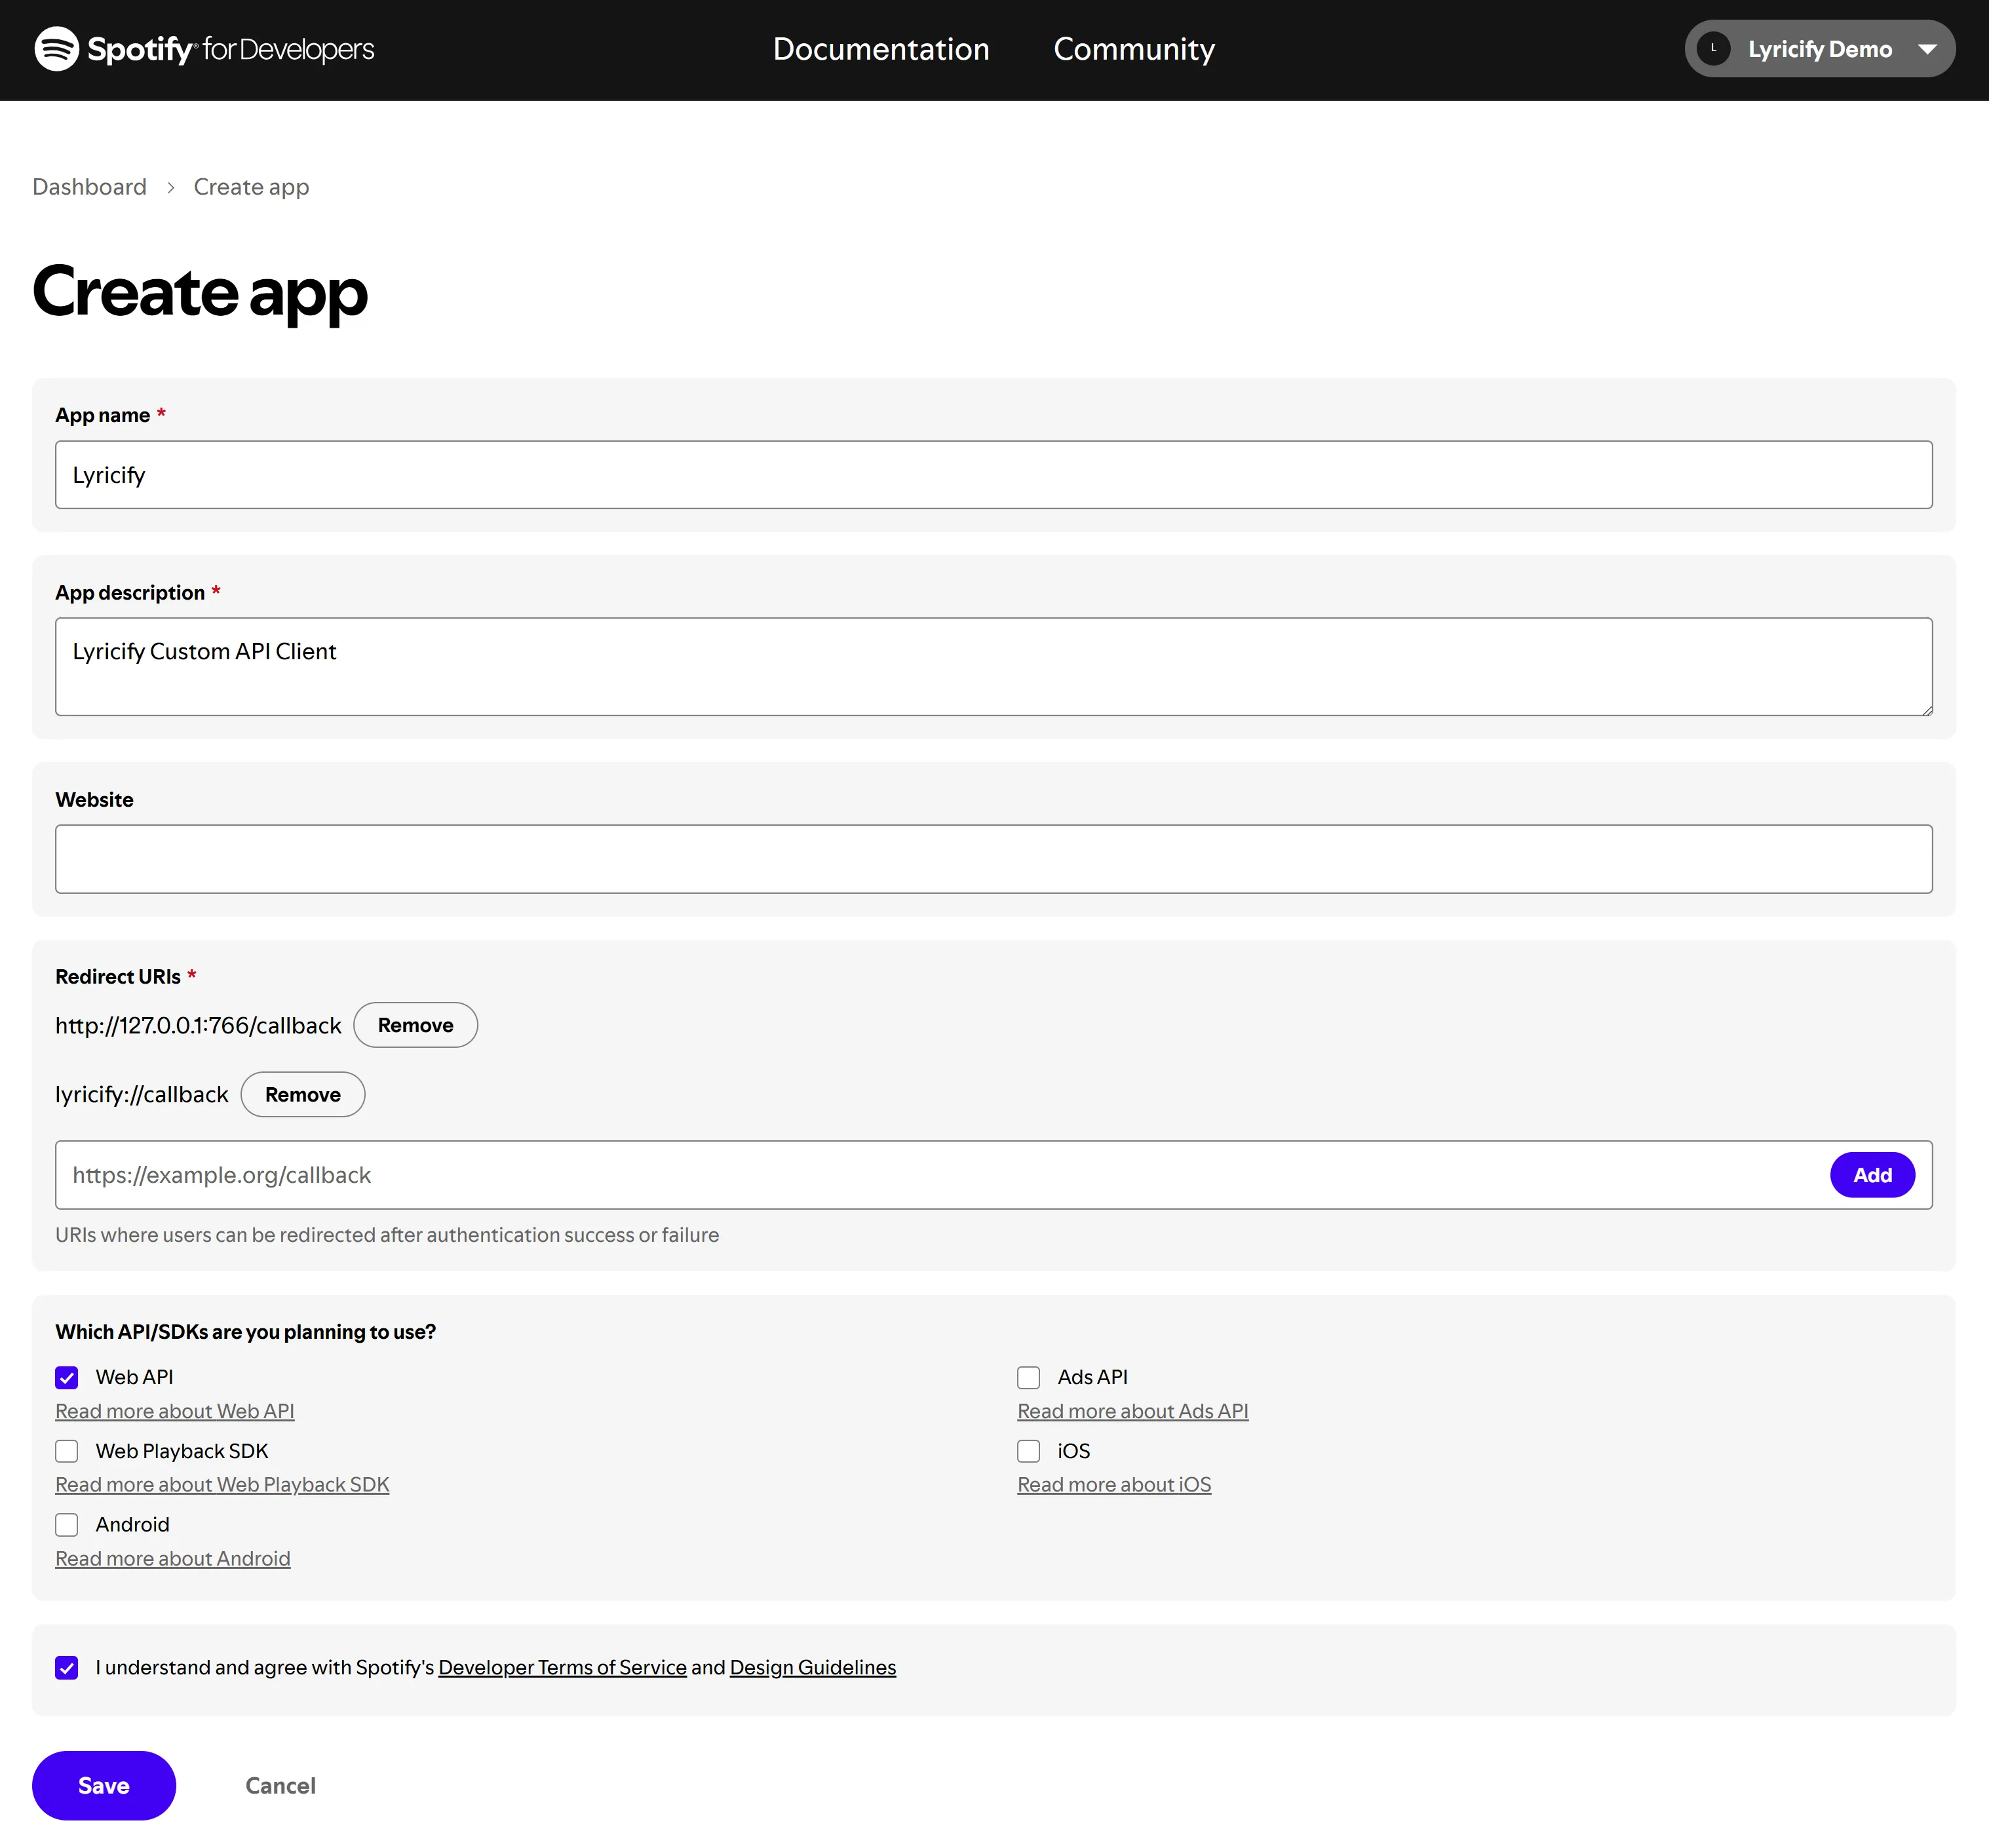1989x1848 pixels.
Task: Remove the http://127.0.0.1:766/callback URI
Action: [x=415, y=1025]
